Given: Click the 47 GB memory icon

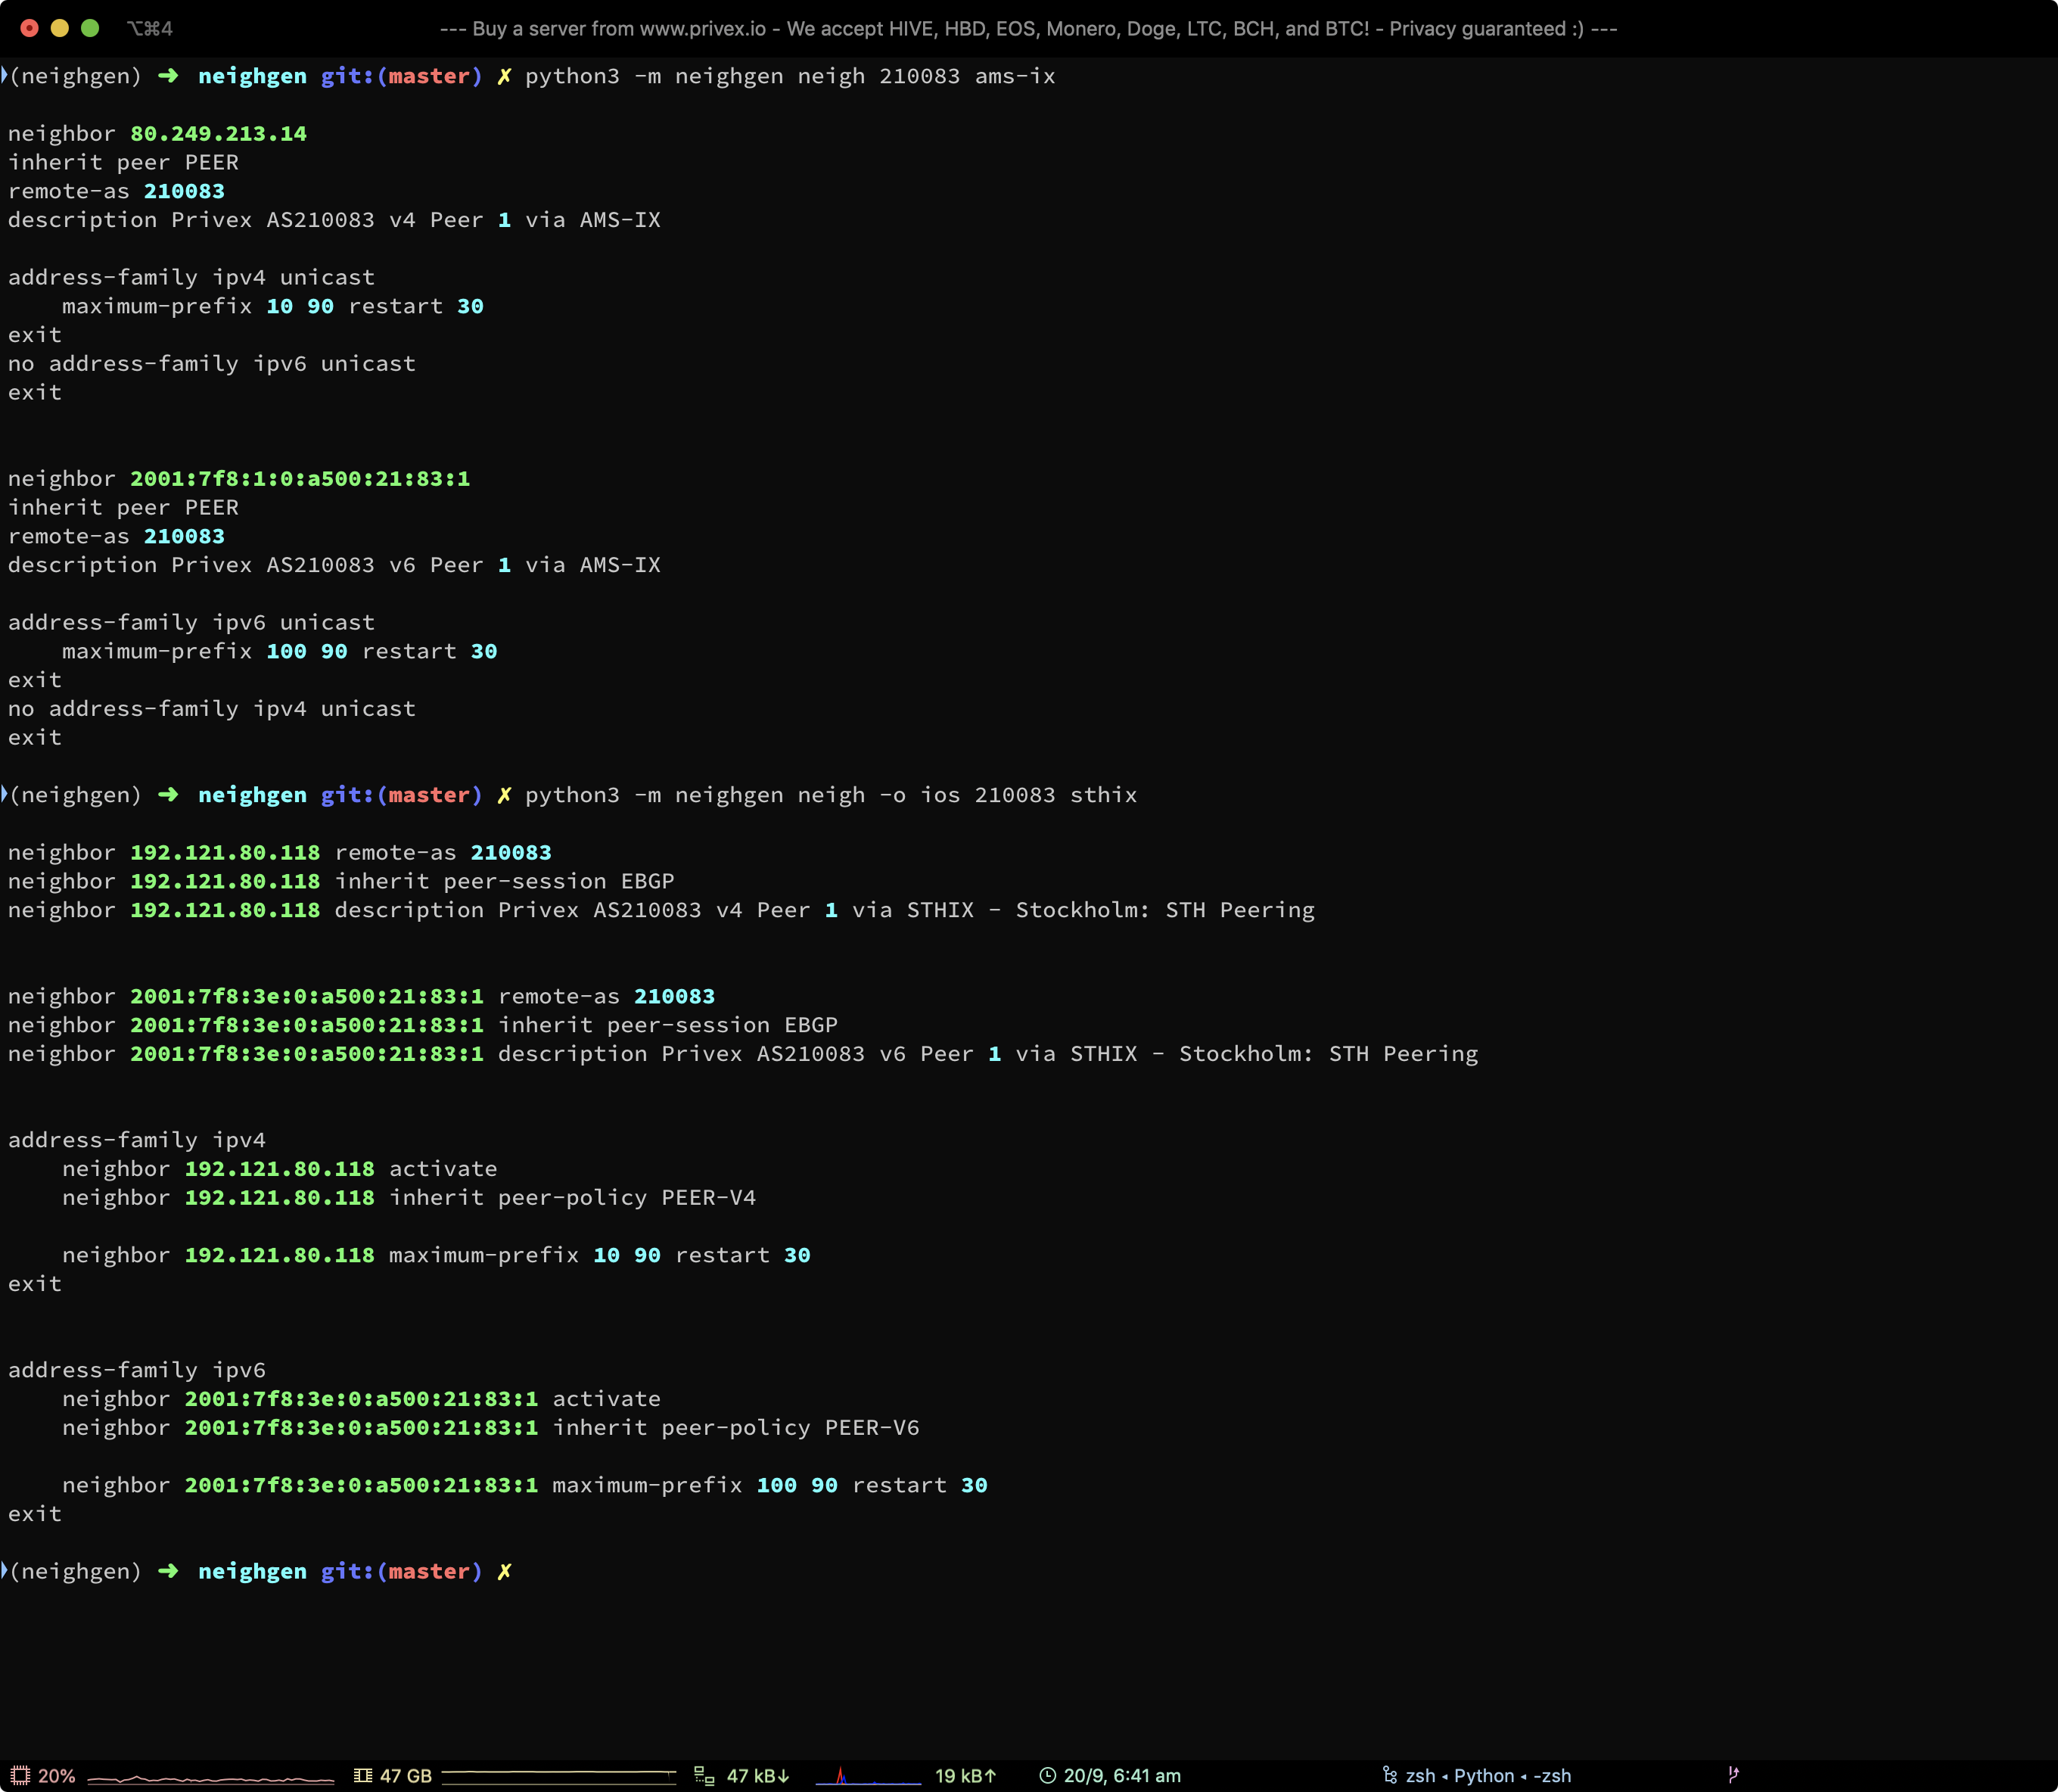Looking at the screenshot, I should pyautogui.click(x=363, y=1775).
